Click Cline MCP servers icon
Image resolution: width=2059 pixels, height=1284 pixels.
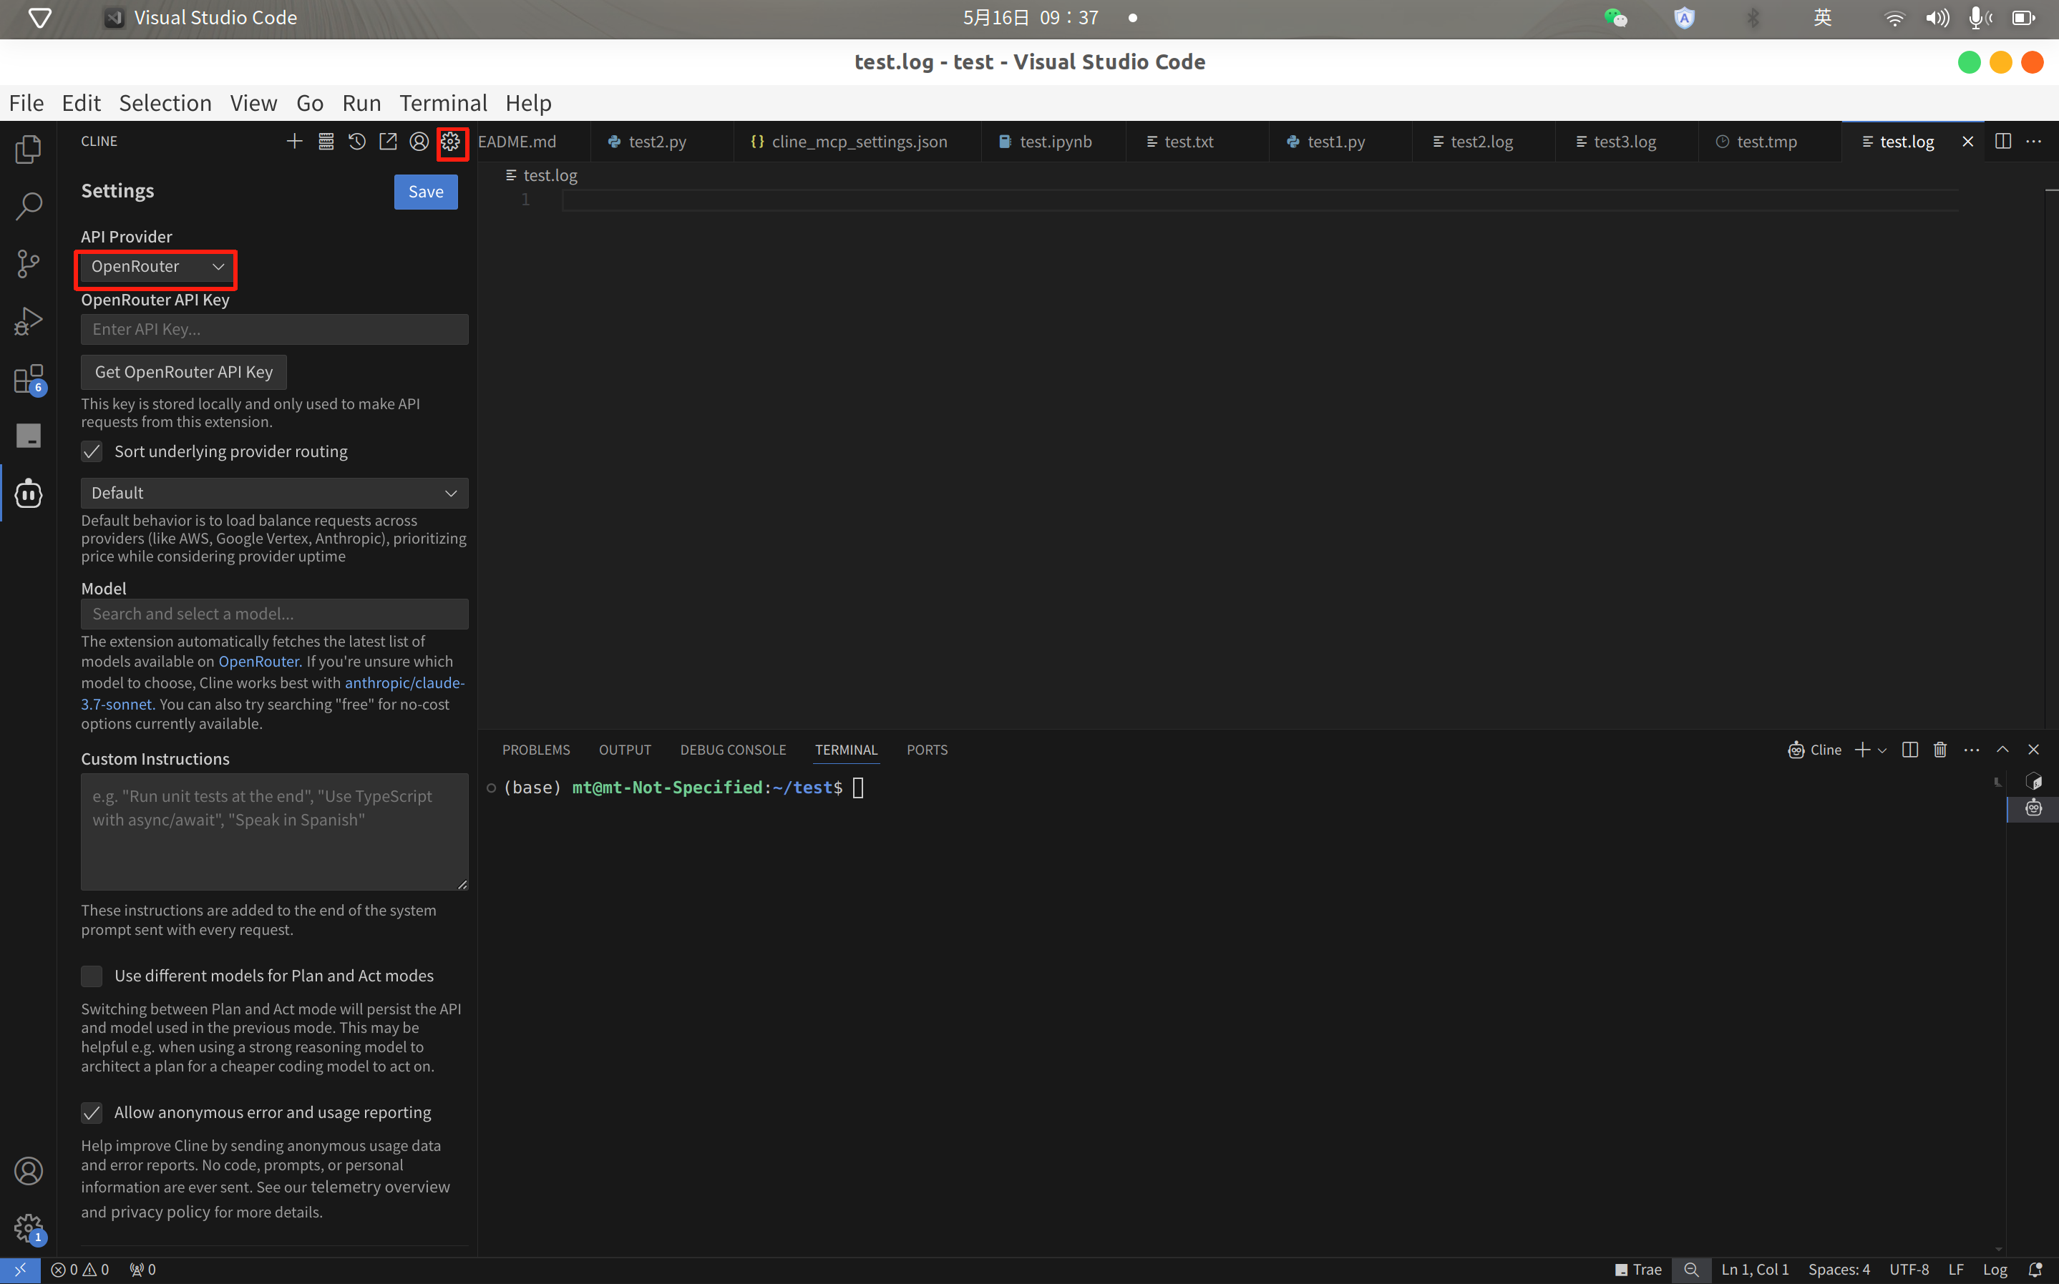[x=326, y=141]
